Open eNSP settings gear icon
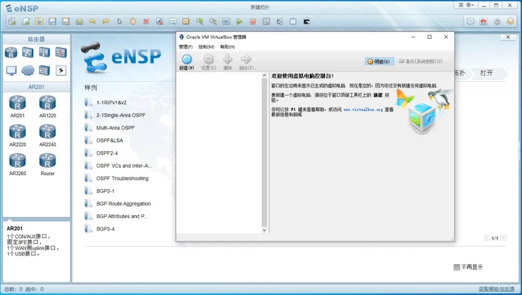 pyautogui.click(x=497, y=22)
